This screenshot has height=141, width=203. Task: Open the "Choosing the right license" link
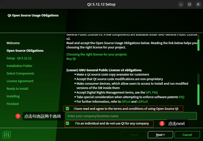point(97,55)
